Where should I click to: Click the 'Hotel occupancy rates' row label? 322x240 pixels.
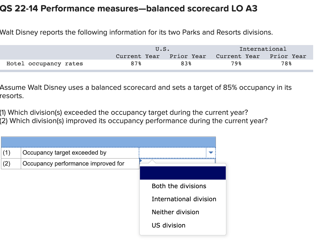pyautogui.click(x=45, y=64)
